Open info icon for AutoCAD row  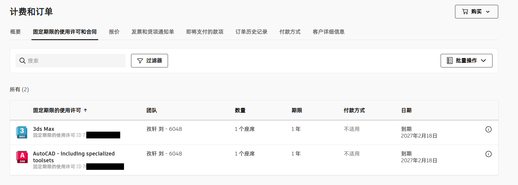pos(488,154)
